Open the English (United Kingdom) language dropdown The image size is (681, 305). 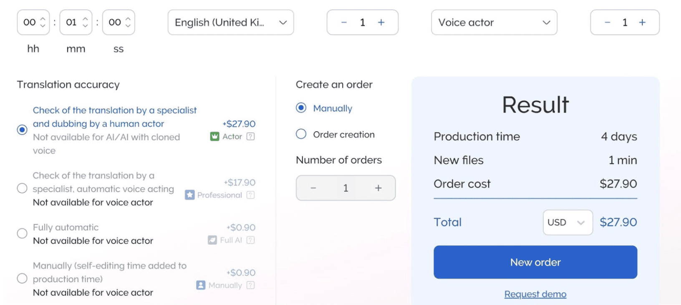(231, 22)
